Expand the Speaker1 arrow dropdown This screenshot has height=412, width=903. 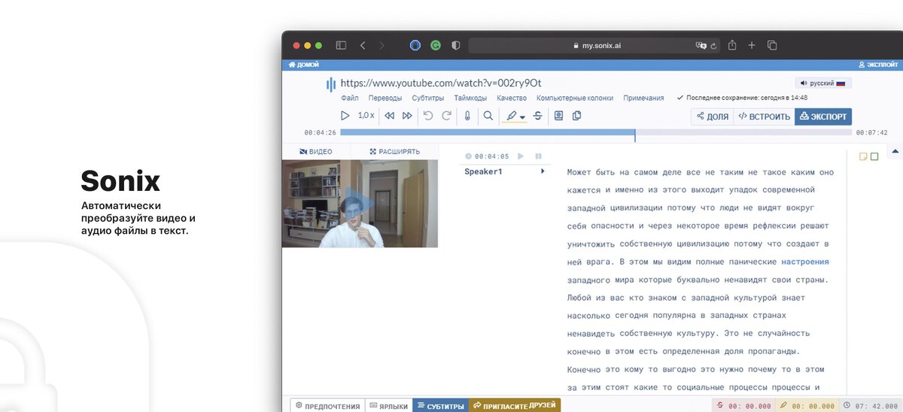point(543,172)
